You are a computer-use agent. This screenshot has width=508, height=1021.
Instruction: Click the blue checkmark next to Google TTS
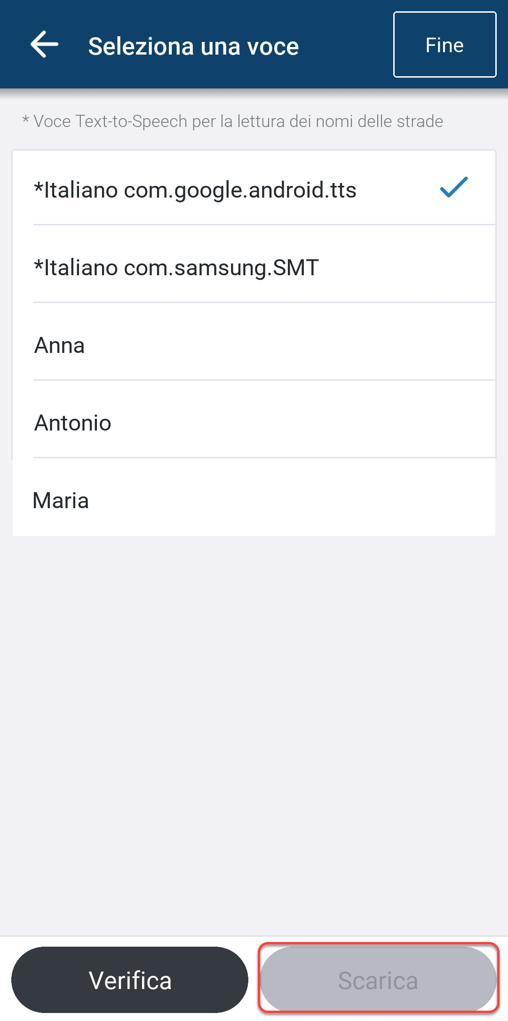[453, 187]
